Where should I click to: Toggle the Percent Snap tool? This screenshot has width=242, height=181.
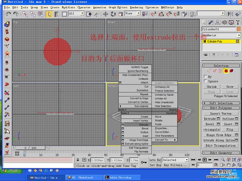tap(169, 14)
